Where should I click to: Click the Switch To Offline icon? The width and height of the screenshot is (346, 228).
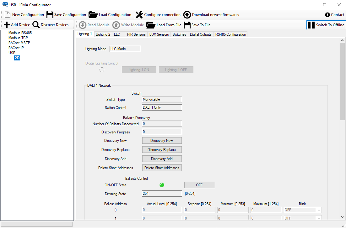point(311,25)
